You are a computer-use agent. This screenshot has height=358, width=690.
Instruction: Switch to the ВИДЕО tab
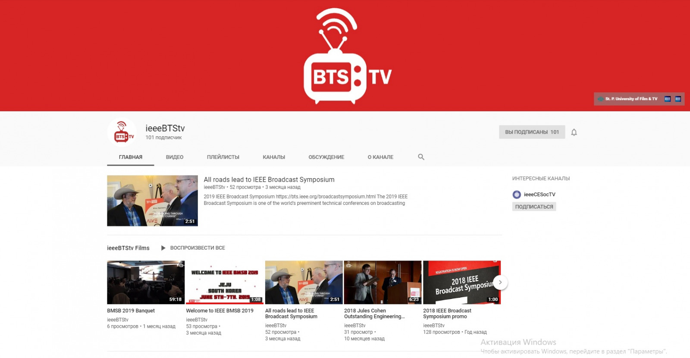point(175,157)
